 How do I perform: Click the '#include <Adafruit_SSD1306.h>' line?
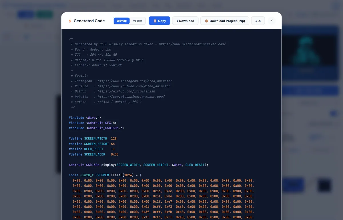pos(97,128)
